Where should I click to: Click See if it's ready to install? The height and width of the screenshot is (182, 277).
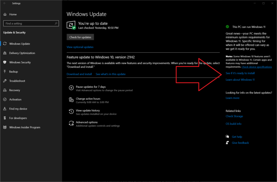point(240,73)
